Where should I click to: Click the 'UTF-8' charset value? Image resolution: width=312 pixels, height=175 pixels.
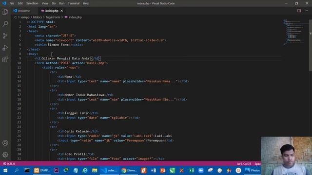click(67, 35)
